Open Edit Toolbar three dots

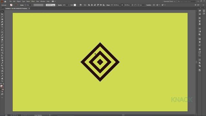[x=2, y=98]
